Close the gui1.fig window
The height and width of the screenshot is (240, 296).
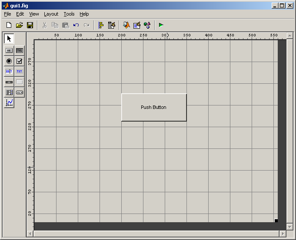tap(290, 6)
